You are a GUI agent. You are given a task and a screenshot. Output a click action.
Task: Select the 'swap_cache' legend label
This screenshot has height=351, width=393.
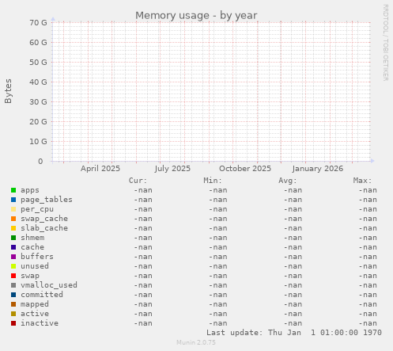pyautogui.click(x=44, y=219)
